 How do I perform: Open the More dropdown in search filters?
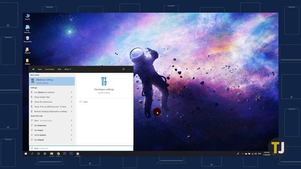(x=68, y=69)
